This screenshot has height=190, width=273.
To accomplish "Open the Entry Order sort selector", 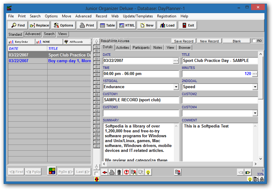I will [21, 42].
